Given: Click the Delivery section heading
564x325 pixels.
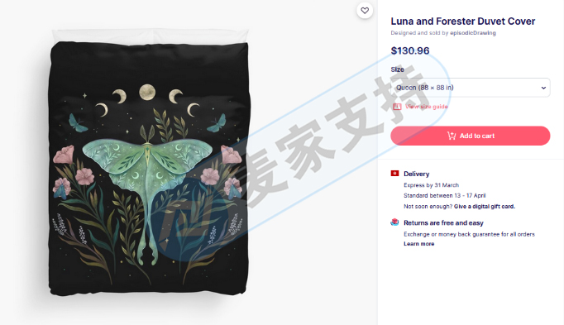Looking at the screenshot, I should [417, 174].
